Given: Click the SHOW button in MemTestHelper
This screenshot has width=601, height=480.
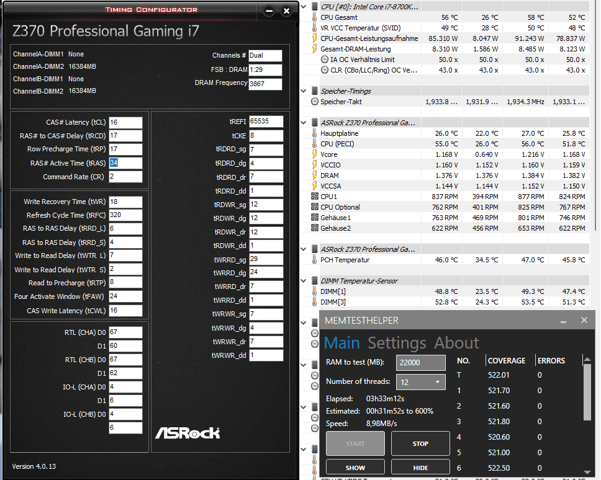Looking at the screenshot, I should [x=355, y=468].
